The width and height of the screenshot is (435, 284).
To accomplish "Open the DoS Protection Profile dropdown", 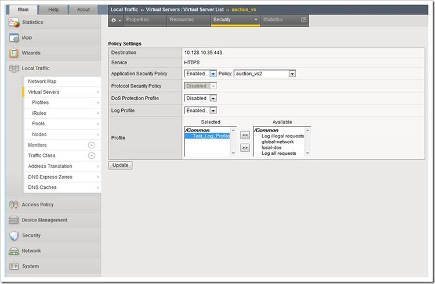I will pyautogui.click(x=213, y=99).
